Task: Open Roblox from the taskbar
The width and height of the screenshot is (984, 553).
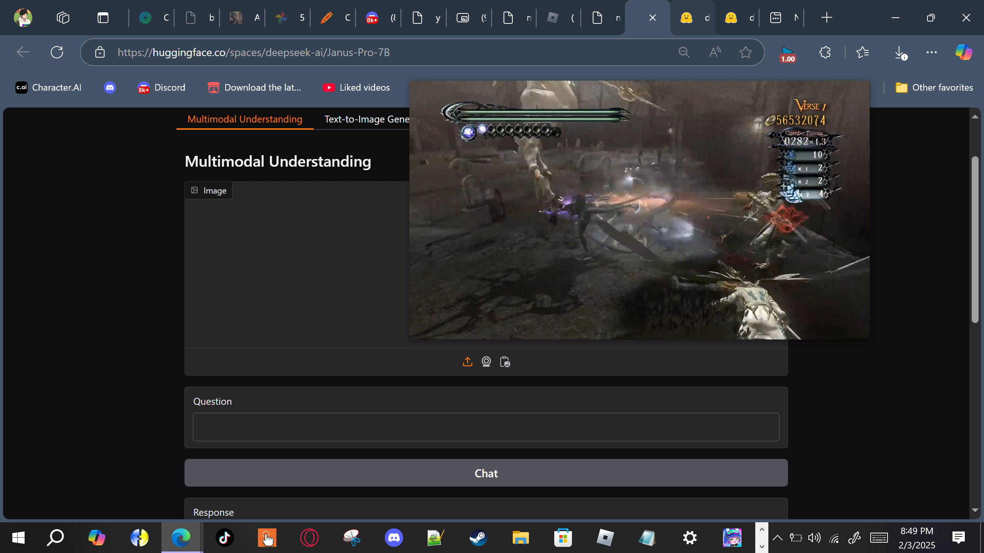Action: click(x=605, y=538)
